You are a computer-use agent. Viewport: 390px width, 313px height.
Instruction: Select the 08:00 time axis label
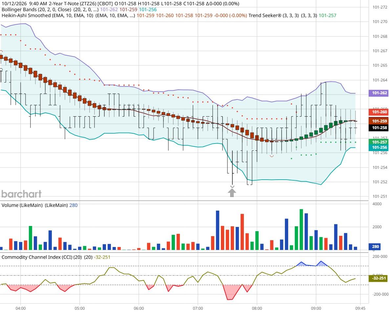click(257, 308)
